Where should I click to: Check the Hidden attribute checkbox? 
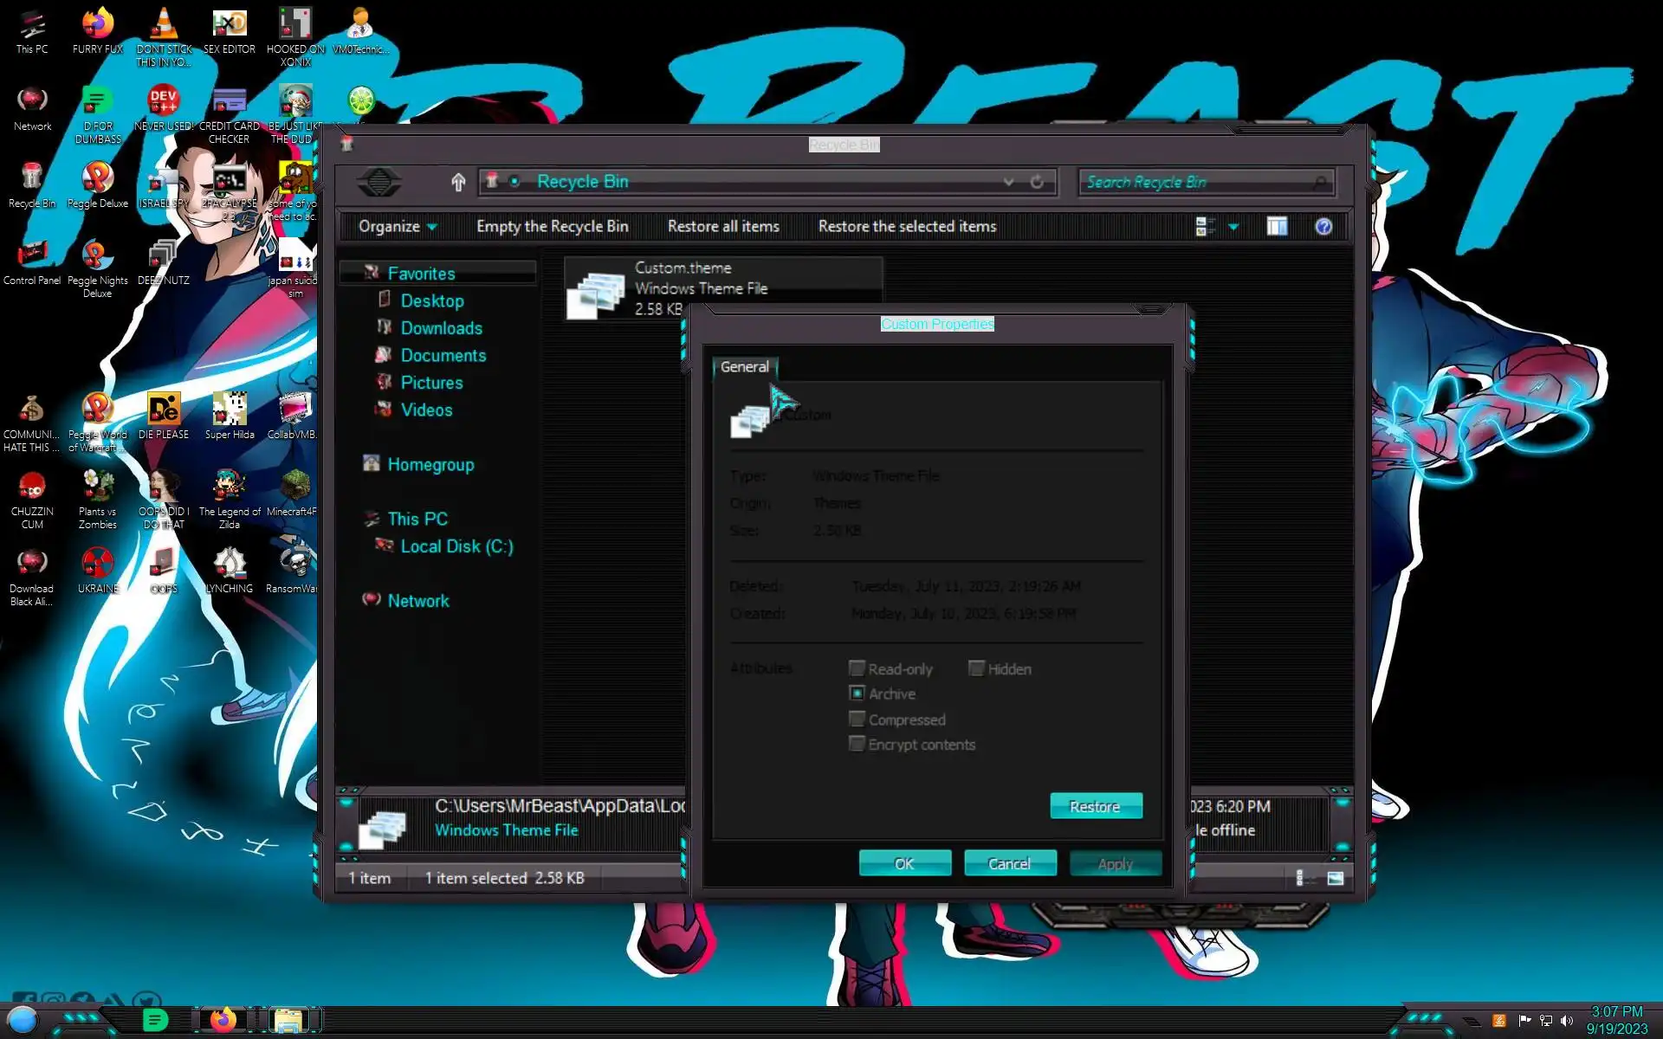976,668
